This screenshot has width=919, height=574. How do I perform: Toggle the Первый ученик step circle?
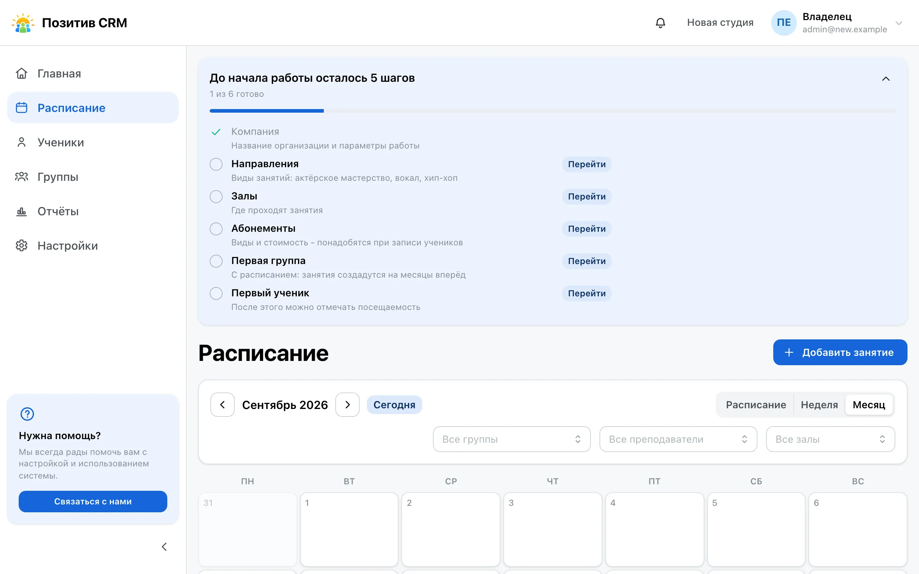click(x=216, y=293)
